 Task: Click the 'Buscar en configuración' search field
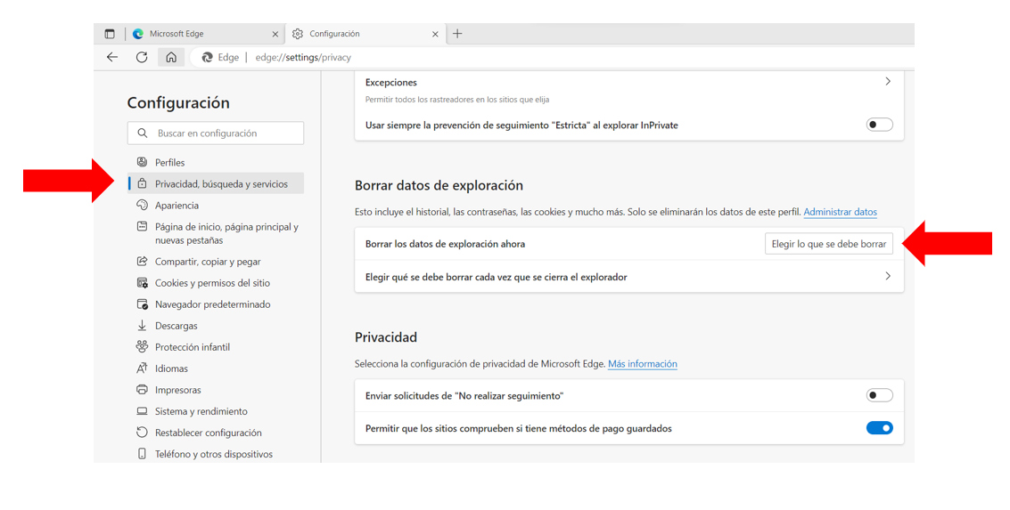216,134
